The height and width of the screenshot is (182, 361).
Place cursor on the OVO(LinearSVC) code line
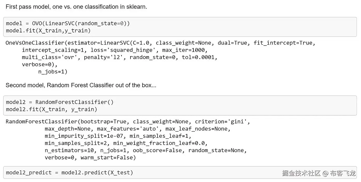pos(68,23)
